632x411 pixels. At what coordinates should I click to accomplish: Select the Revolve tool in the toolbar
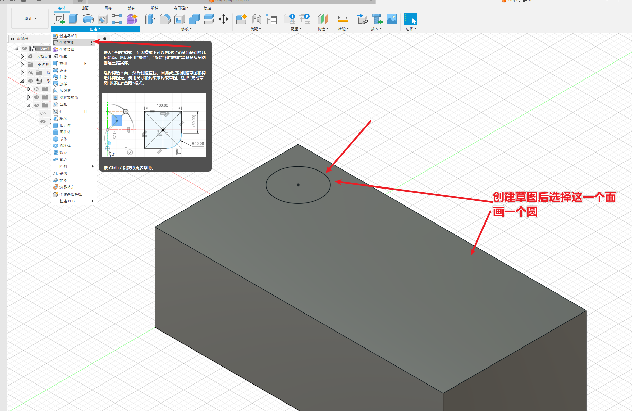tap(88, 19)
